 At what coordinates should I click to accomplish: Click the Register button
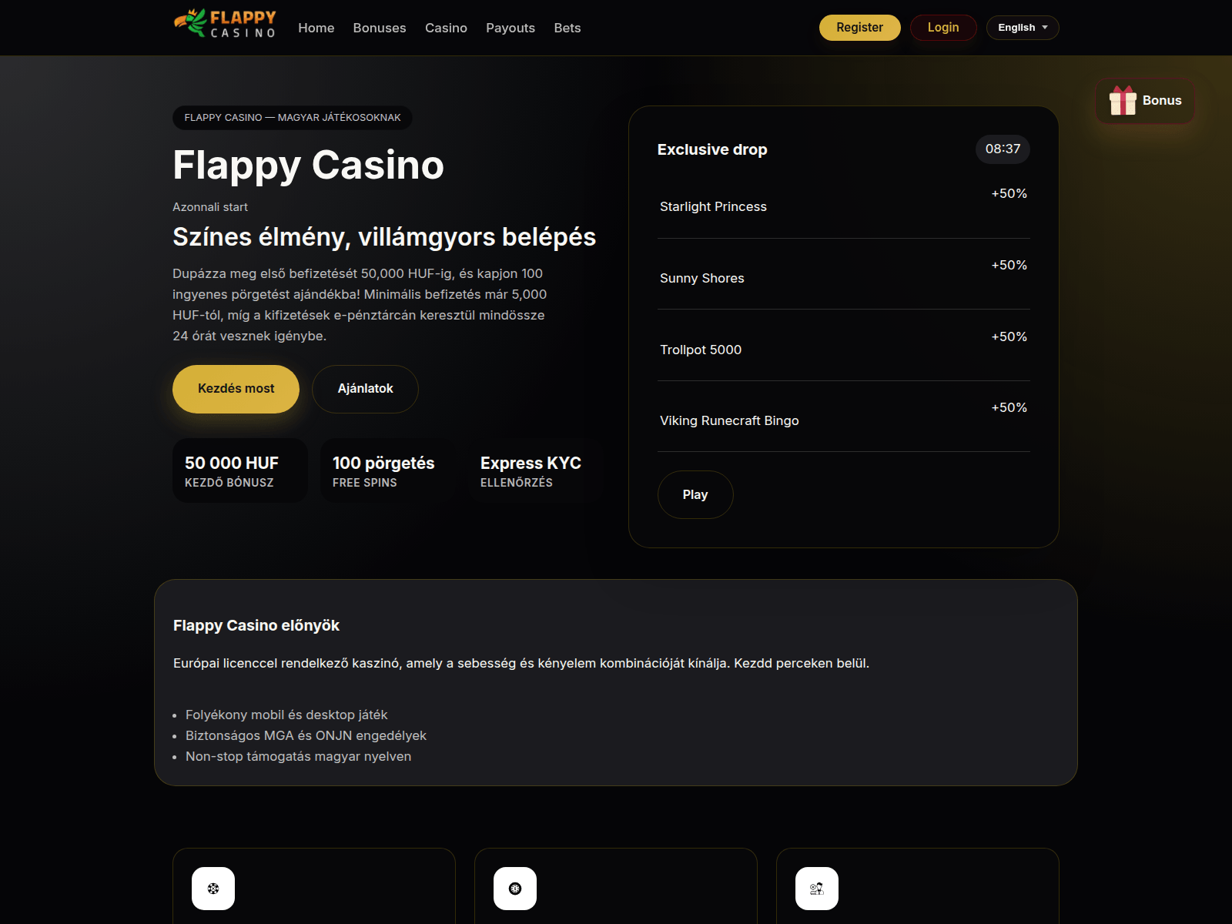coord(859,28)
